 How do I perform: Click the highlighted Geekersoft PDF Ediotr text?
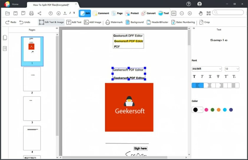pyautogui.click(x=129, y=41)
